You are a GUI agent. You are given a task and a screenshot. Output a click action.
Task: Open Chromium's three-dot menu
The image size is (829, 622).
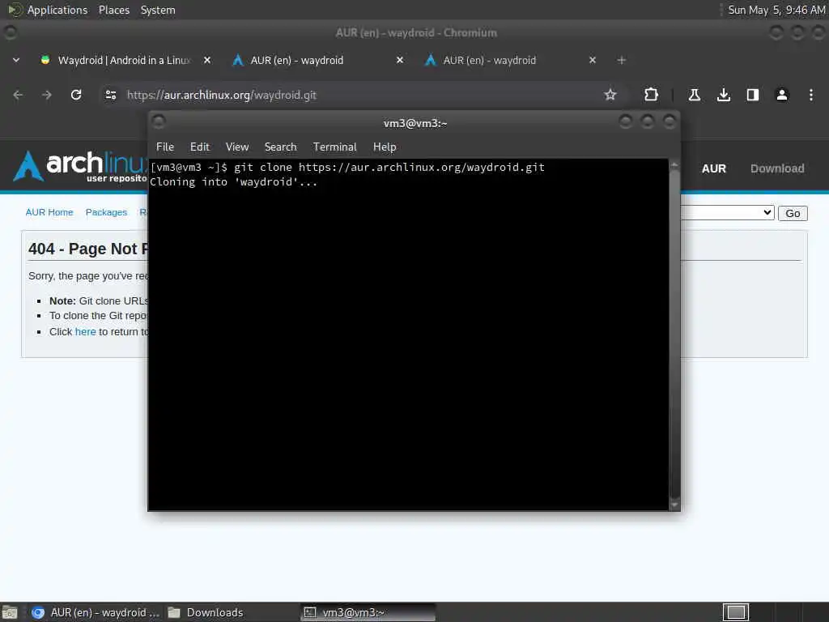click(x=810, y=95)
